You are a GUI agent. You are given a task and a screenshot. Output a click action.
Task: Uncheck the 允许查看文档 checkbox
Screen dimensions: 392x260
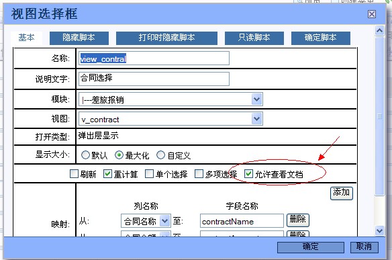coord(248,173)
